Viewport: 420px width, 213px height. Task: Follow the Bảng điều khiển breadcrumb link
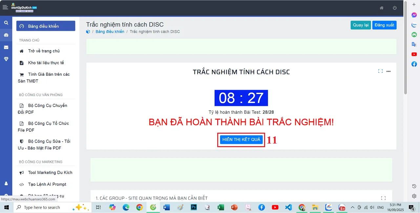[110, 32]
